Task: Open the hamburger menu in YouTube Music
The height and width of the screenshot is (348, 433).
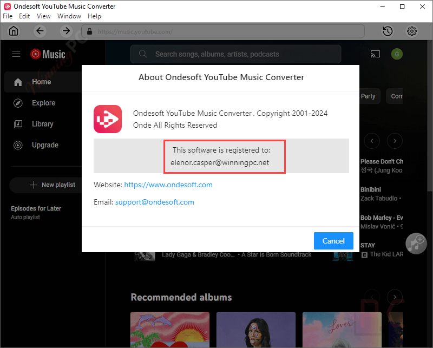Action: 16,54
